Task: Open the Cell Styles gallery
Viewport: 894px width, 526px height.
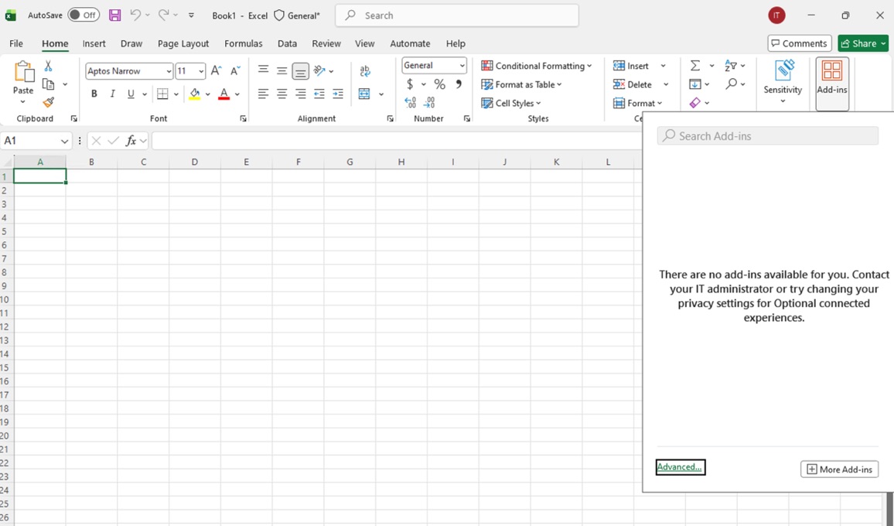Action: [511, 103]
